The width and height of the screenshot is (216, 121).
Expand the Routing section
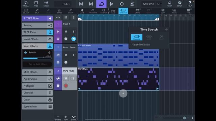(x=37, y=26)
